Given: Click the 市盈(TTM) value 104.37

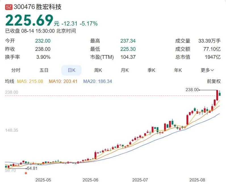Looking at the screenshot, I should point(128,57).
